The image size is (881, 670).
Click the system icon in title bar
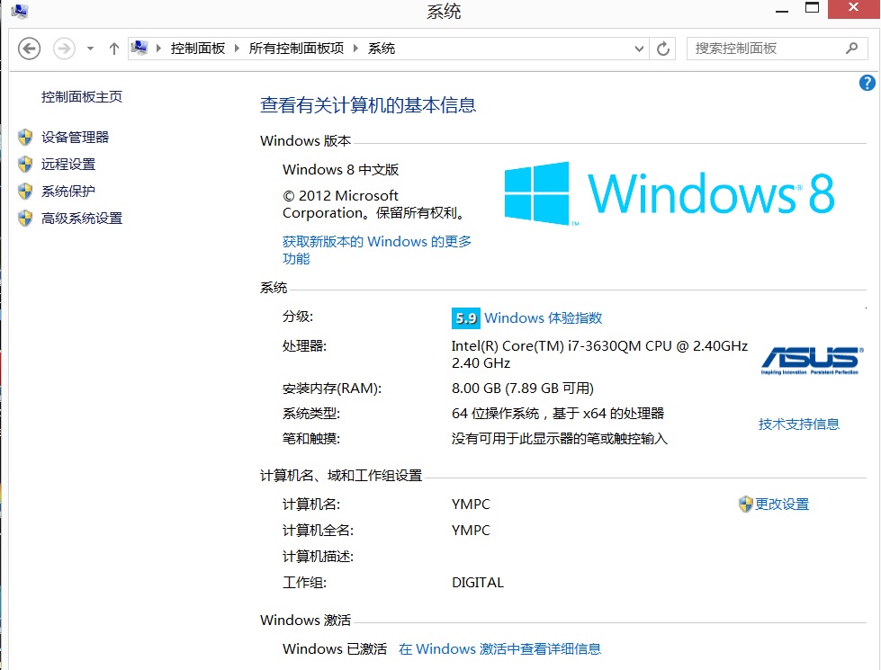pyautogui.click(x=20, y=11)
